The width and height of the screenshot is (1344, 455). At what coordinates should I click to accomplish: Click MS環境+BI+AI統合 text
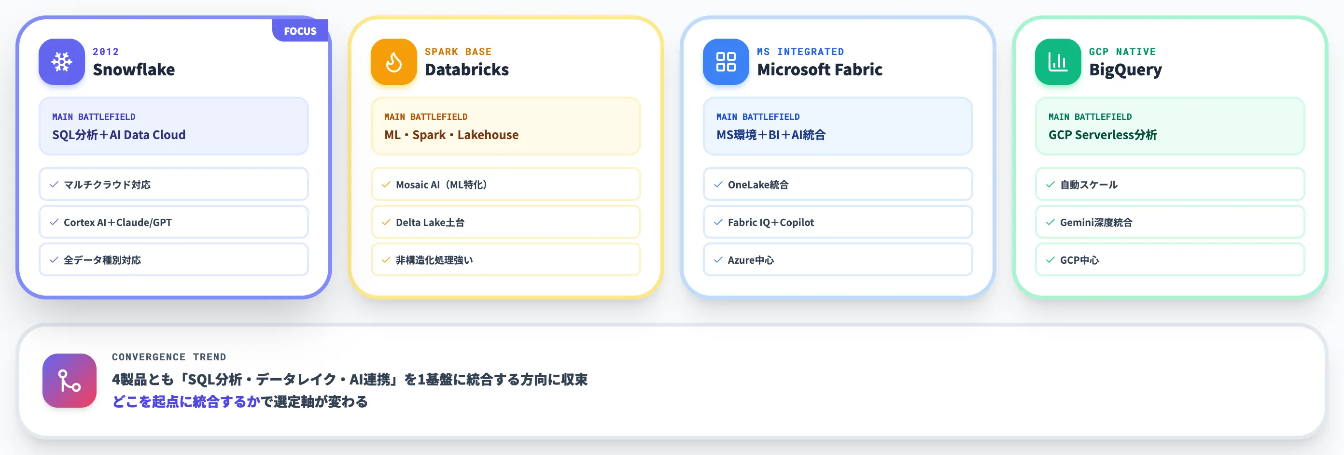pyautogui.click(x=770, y=135)
